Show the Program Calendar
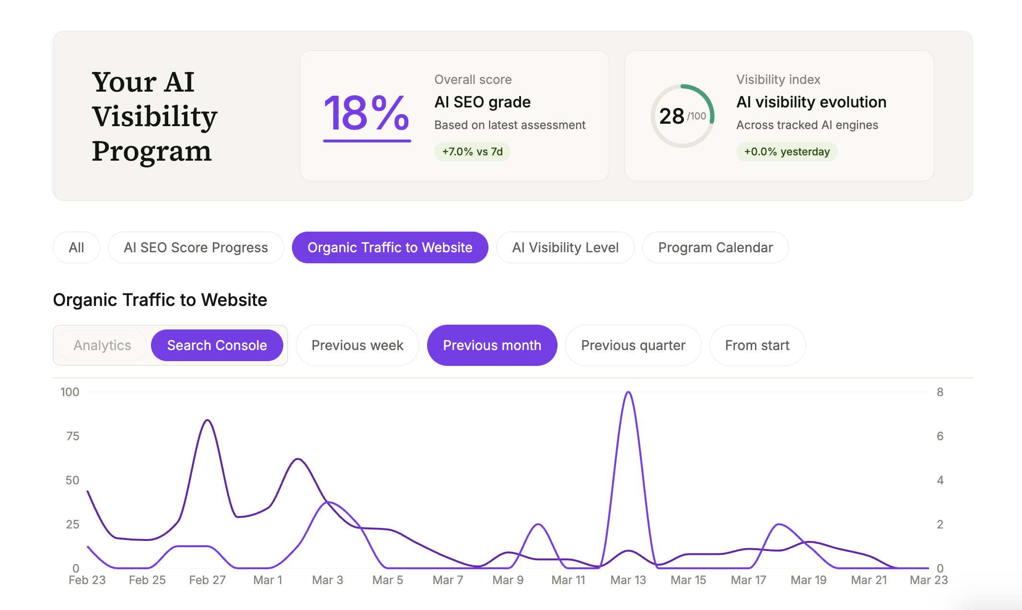 coord(715,247)
